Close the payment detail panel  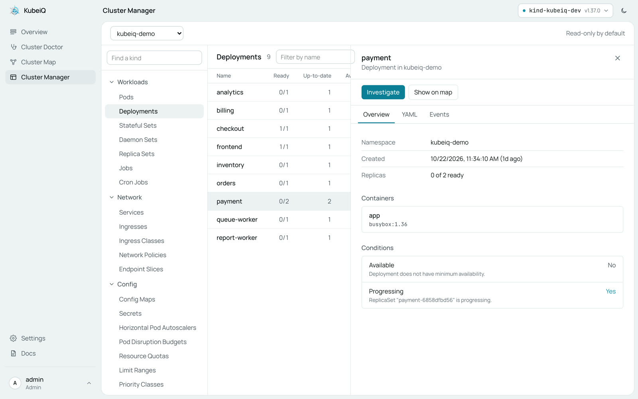pos(618,58)
